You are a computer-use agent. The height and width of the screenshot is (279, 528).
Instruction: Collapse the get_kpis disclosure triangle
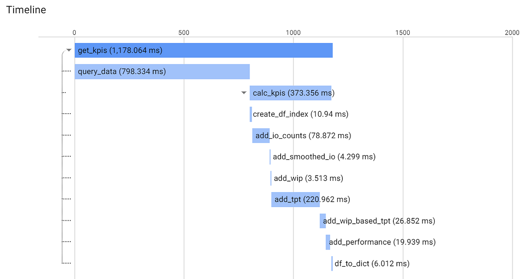(x=69, y=50)
